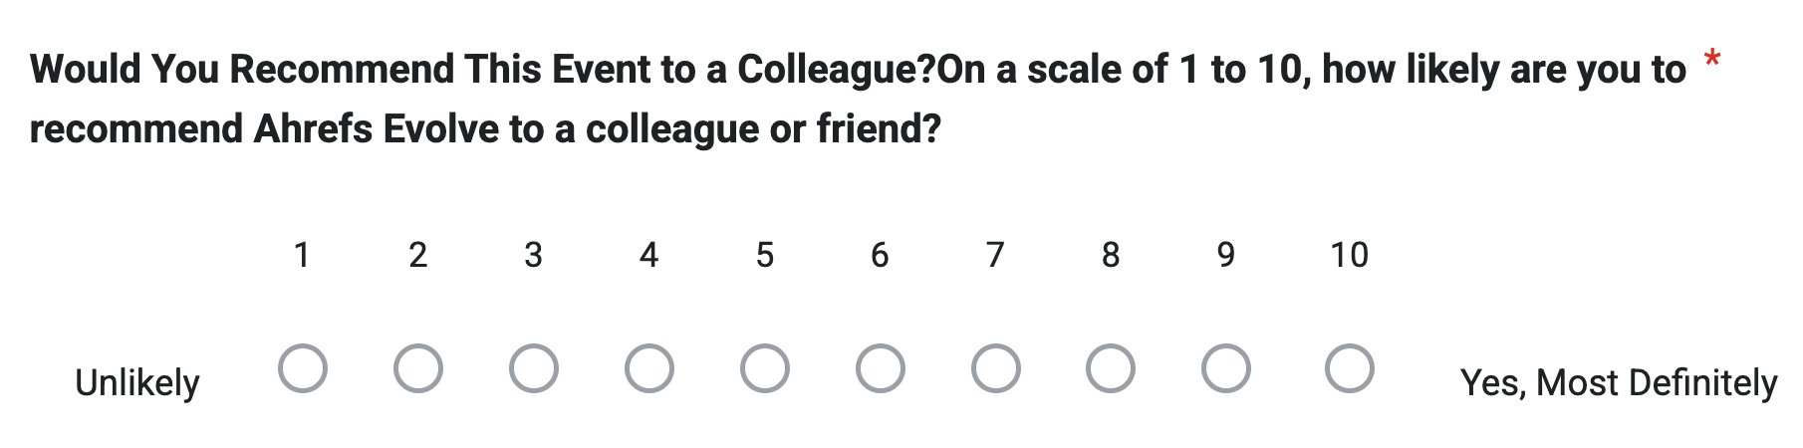Choose rating 2 radio button
The height and width of the screenshot is (448, 1803).
[x=418, y=369]
